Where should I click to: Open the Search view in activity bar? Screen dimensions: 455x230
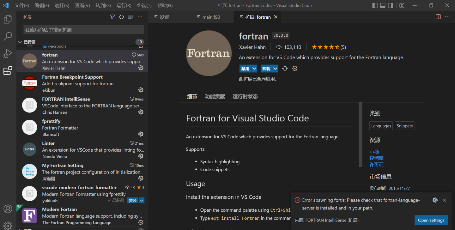click(8, 36)
